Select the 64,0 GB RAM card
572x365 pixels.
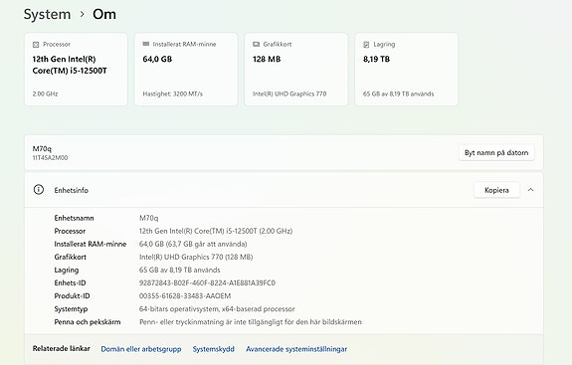[186, 70]
